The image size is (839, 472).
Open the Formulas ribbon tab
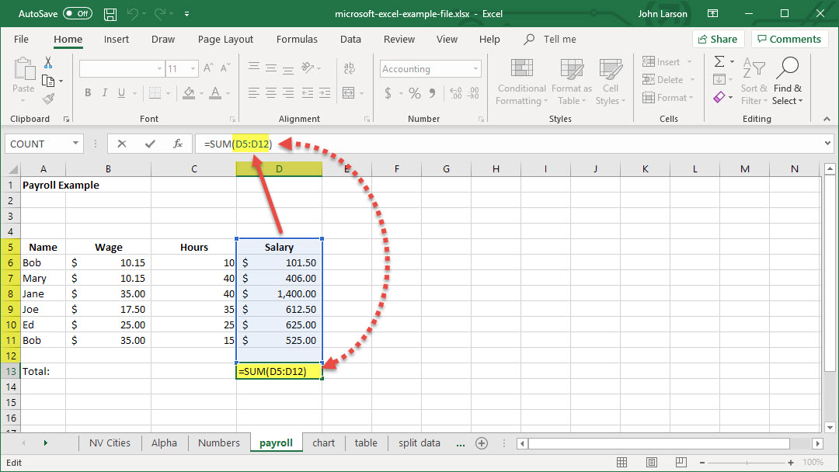coord(297,39)
